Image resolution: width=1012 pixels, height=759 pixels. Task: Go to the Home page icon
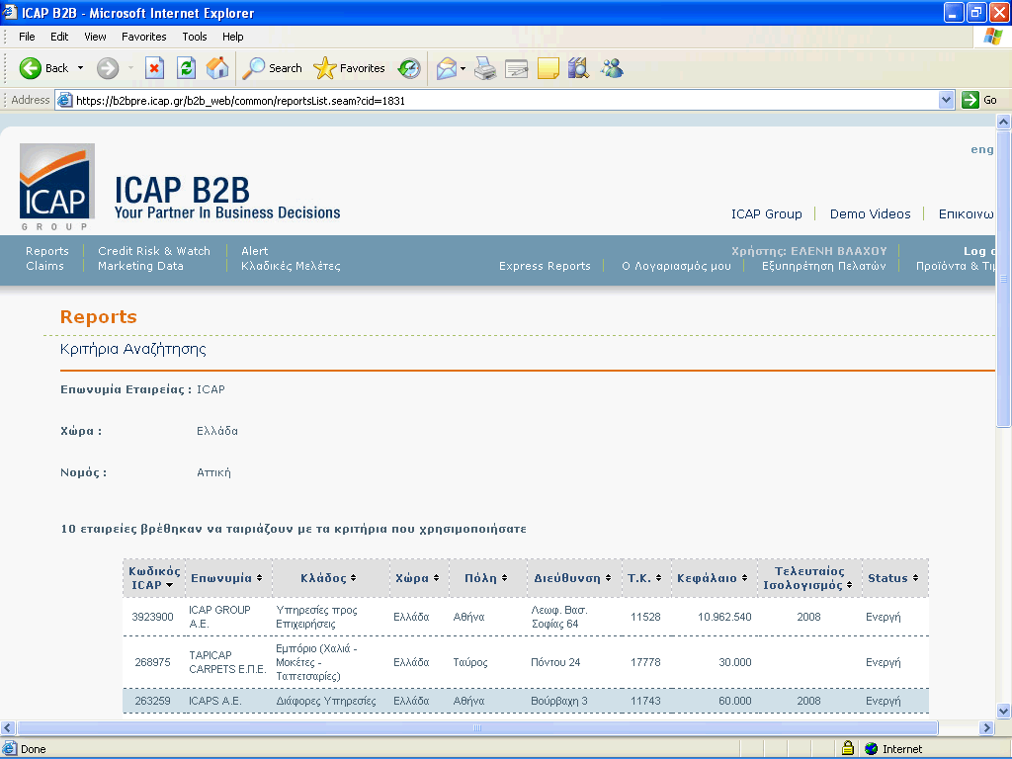coord(217,68)
